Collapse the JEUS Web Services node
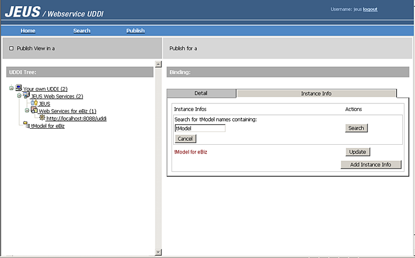 point(19,96)
